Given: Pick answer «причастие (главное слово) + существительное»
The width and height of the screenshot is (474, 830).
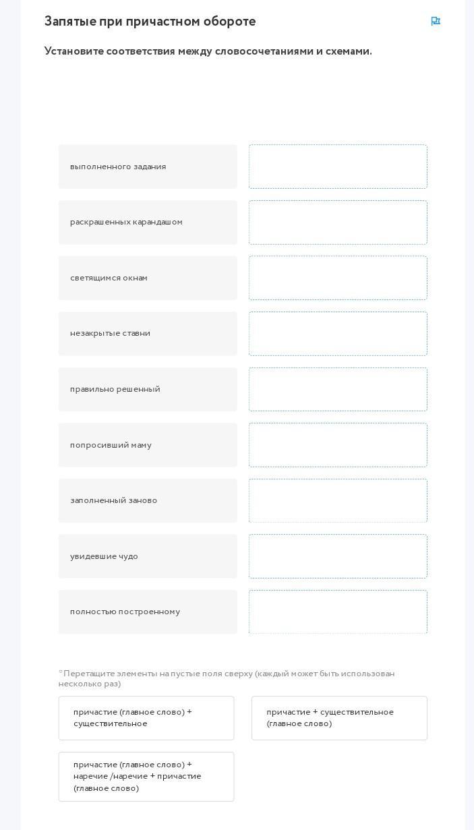Looking at the screenshot, I should point(146,718).
